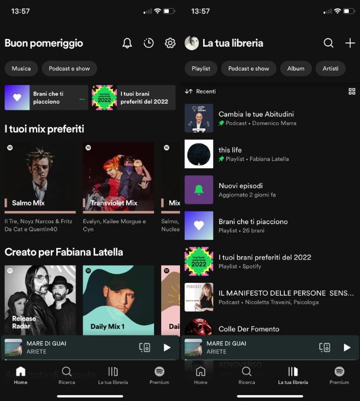Select the Artisti filter chip

point(330,69)
